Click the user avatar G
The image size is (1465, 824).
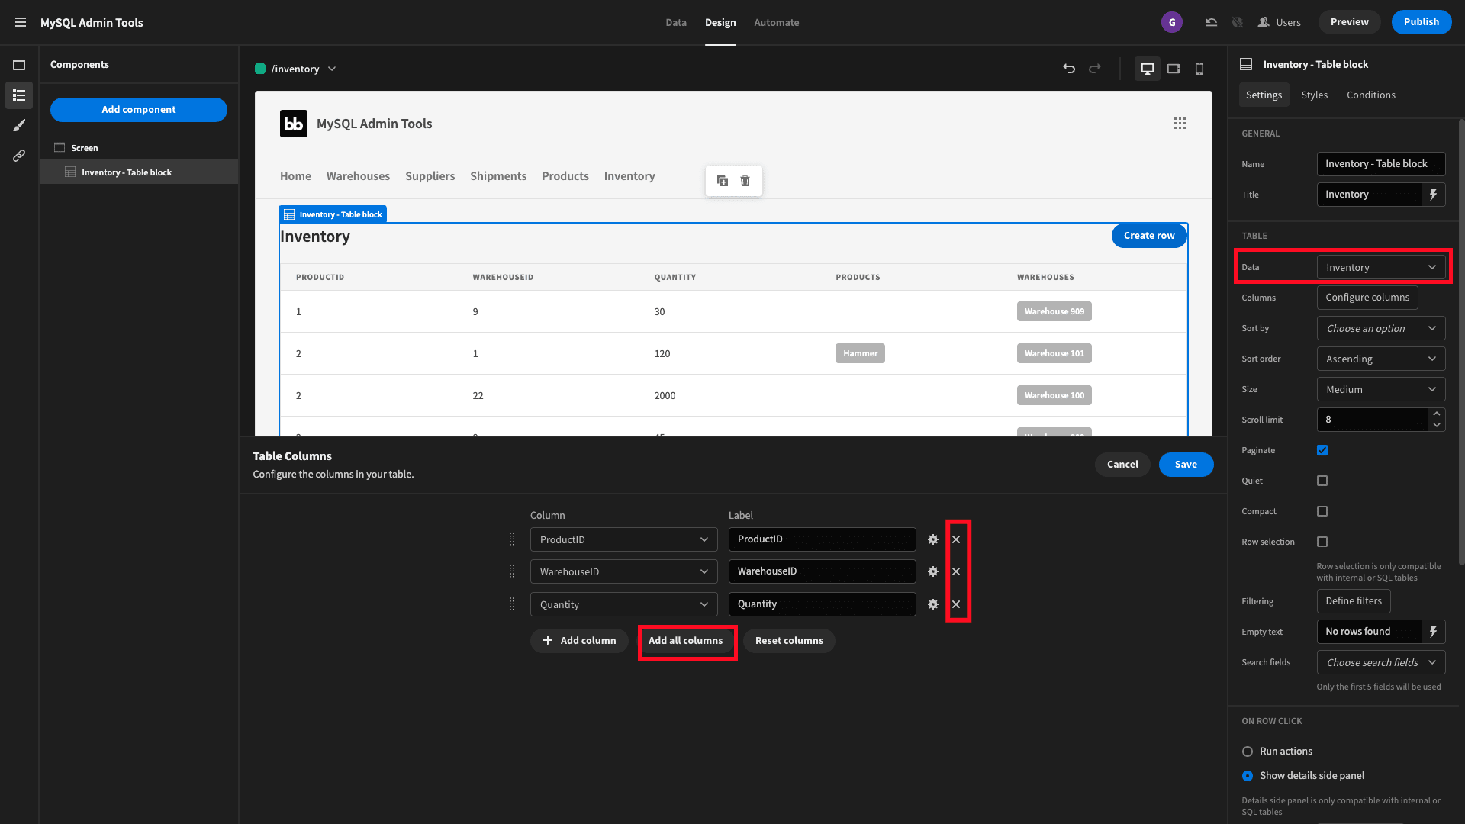pos(1172,22)
